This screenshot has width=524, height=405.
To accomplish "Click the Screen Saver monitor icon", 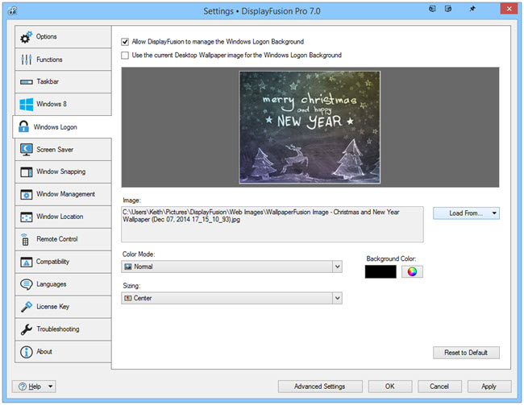I will (26, 150).
